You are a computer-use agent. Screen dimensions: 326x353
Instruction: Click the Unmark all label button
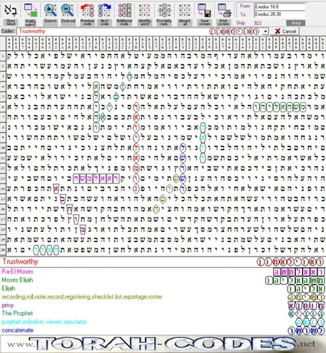click(x=185, y=22)
